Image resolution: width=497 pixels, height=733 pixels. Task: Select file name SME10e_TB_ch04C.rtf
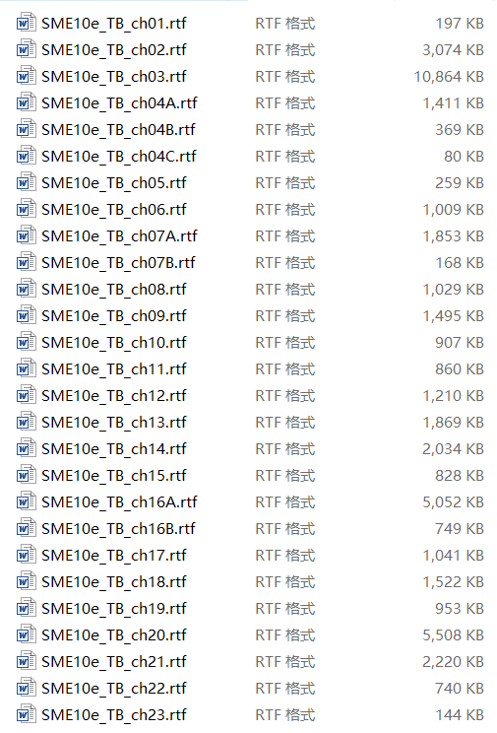(119, 157)
